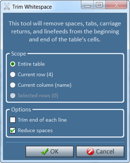
Task: Dismiss the dialog using Cancel button
Action: [100, 151]
